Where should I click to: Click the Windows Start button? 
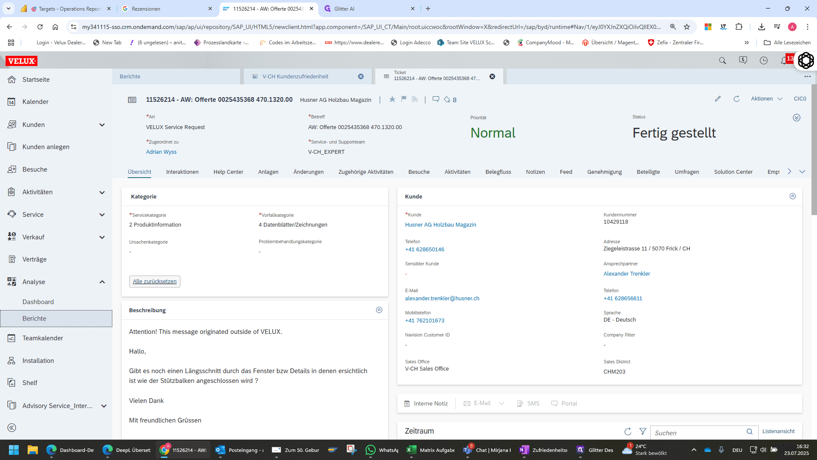[x=14, y=450]
